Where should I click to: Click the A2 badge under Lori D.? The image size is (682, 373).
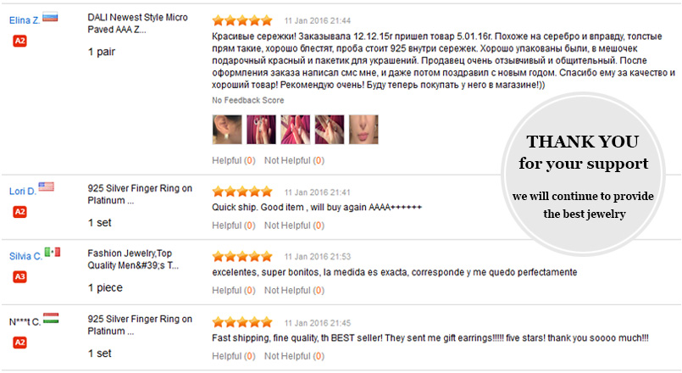19,212
